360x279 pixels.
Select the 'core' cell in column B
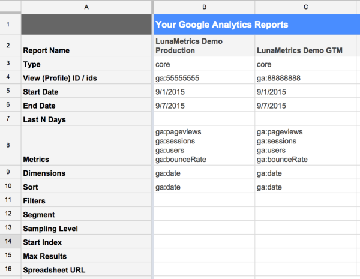(x=204, y=63)
